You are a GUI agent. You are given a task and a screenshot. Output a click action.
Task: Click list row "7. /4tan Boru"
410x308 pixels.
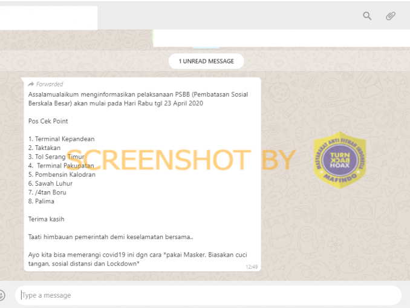[47, 192]
